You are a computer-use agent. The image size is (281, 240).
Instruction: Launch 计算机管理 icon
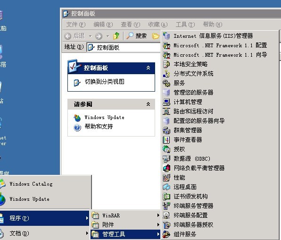[x=166, y=102]
